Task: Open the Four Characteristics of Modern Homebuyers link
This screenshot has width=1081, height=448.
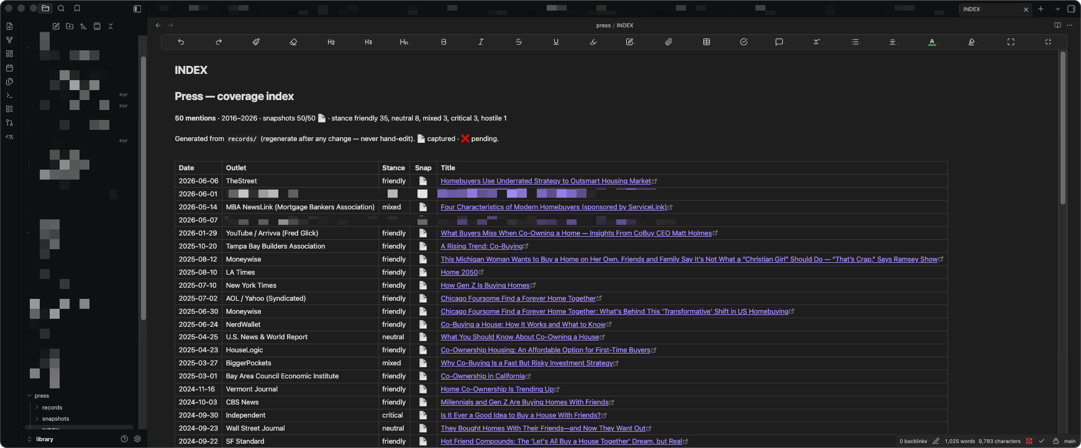Action: pos(554,207)
